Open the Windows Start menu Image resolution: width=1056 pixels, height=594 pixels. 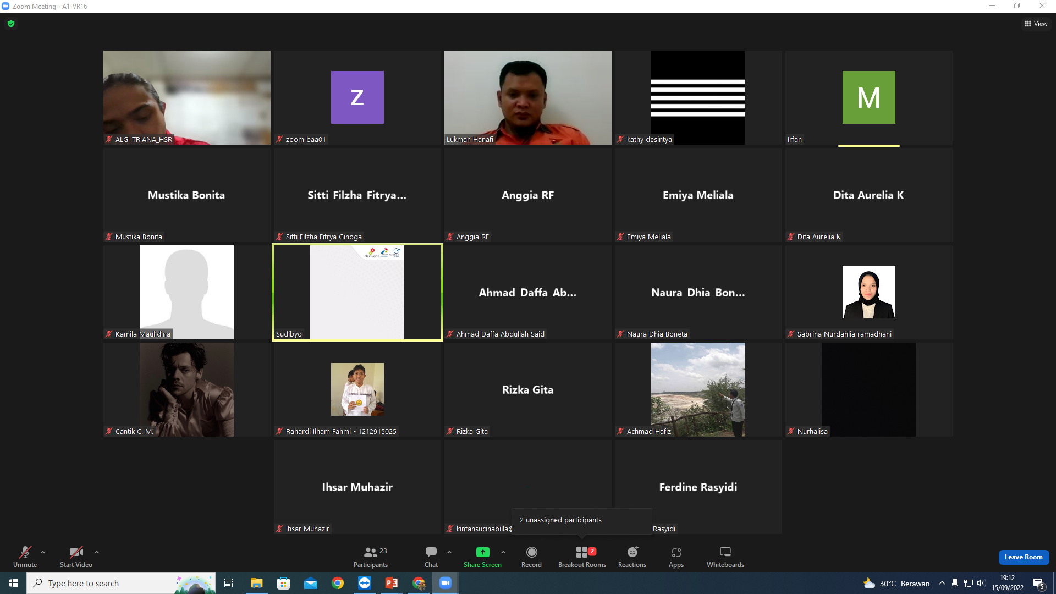click(13, 583)
